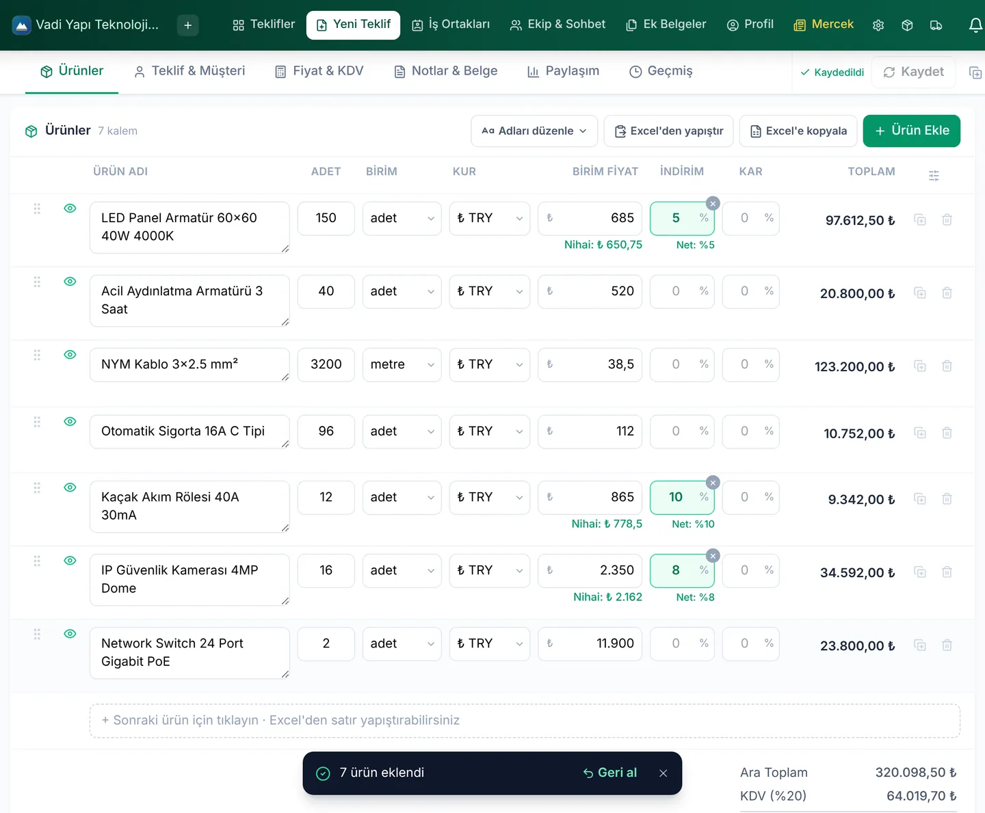Open the 'Geçmiş' tab

[x=661, y=71]
